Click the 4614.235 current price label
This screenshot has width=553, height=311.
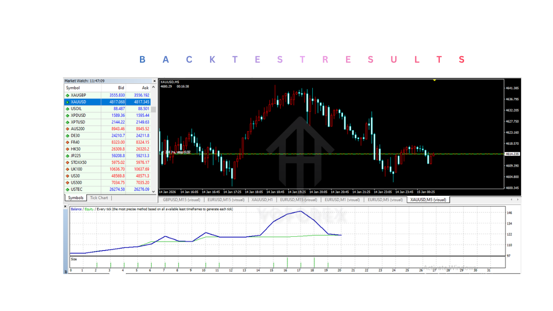click(x=512, y=154)
